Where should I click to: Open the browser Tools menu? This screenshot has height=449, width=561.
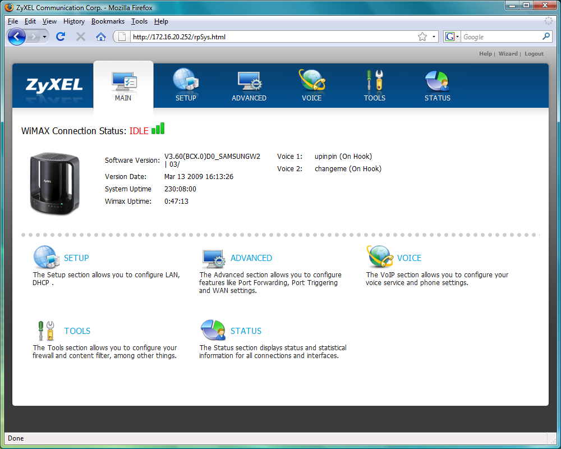tap(139, 21)
